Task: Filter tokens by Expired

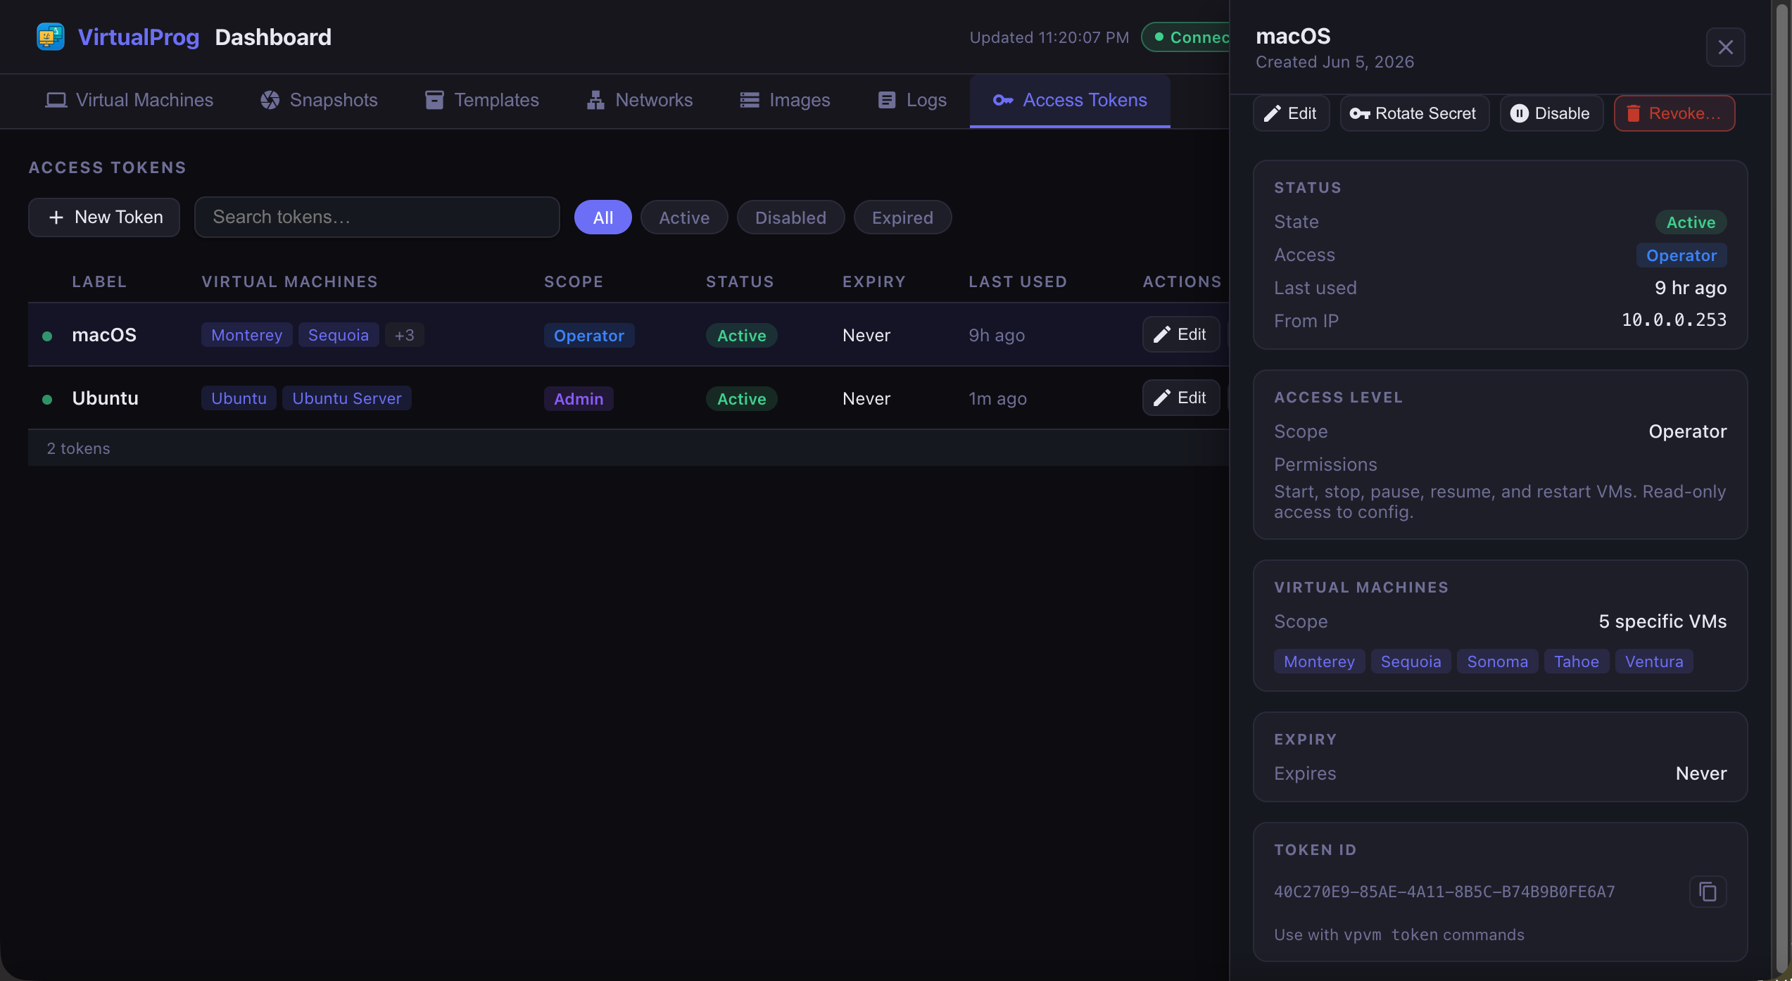Action: tap(902, 217)
